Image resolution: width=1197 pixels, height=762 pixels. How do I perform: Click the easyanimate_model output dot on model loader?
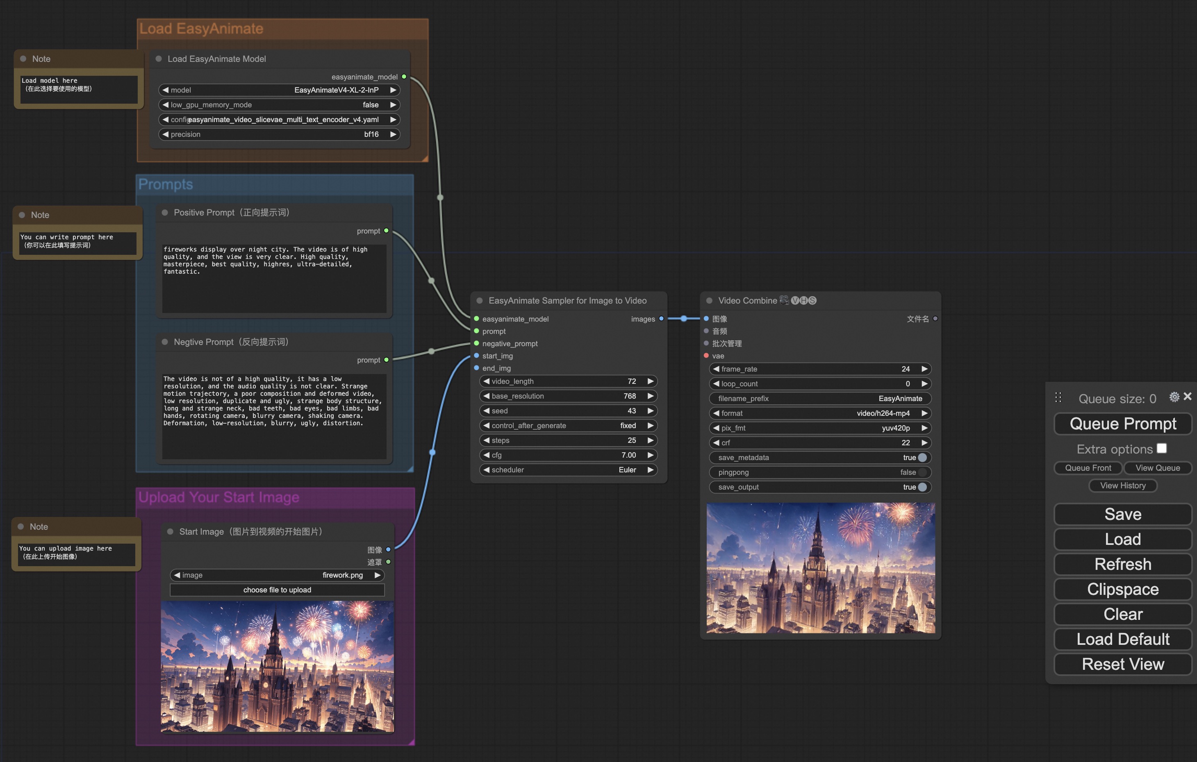(x=404, y=77)
